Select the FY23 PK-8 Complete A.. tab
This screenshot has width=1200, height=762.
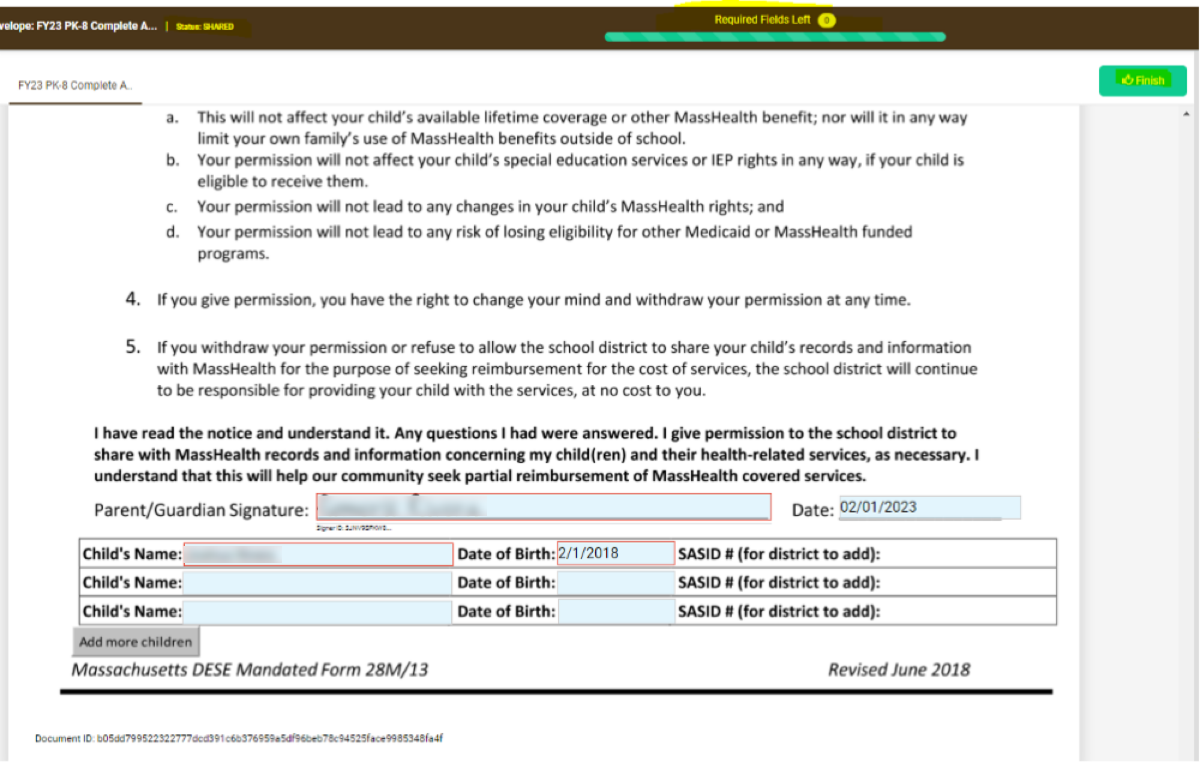coord(75,85)
